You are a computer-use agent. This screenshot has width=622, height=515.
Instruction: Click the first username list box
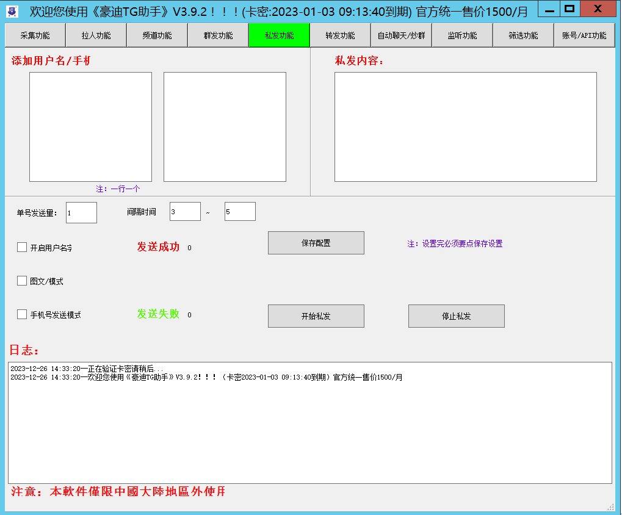(x=91, y=127)
